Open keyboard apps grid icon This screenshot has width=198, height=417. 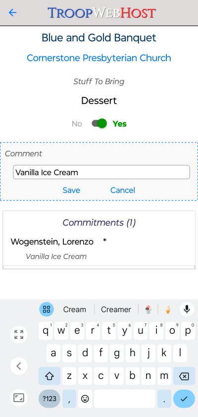[x=47, y=309]
